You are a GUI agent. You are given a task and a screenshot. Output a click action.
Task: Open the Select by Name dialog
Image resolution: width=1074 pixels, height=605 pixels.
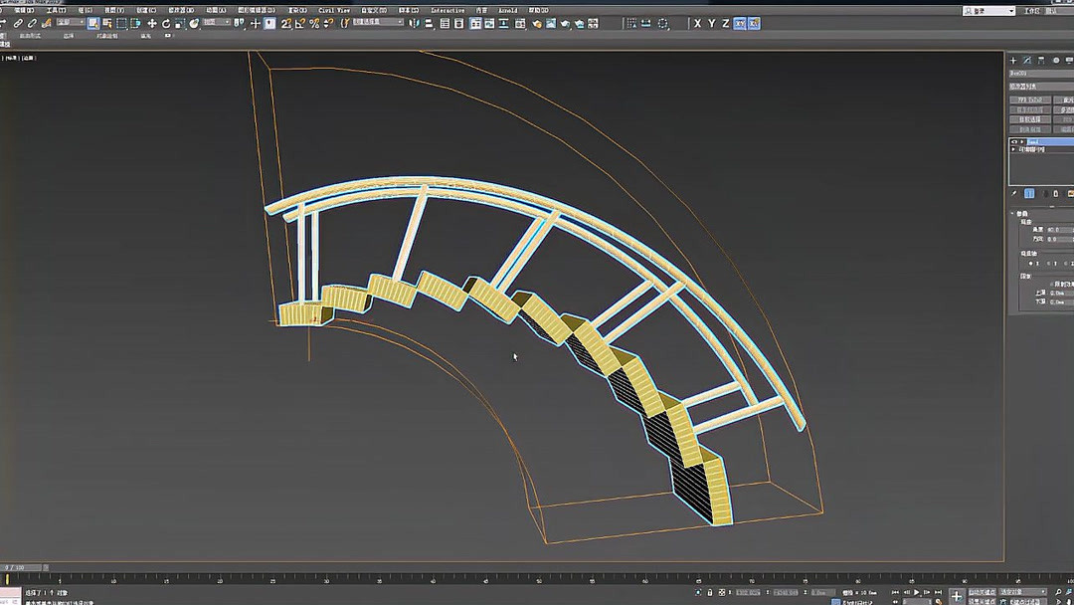[x=106, y=22]
